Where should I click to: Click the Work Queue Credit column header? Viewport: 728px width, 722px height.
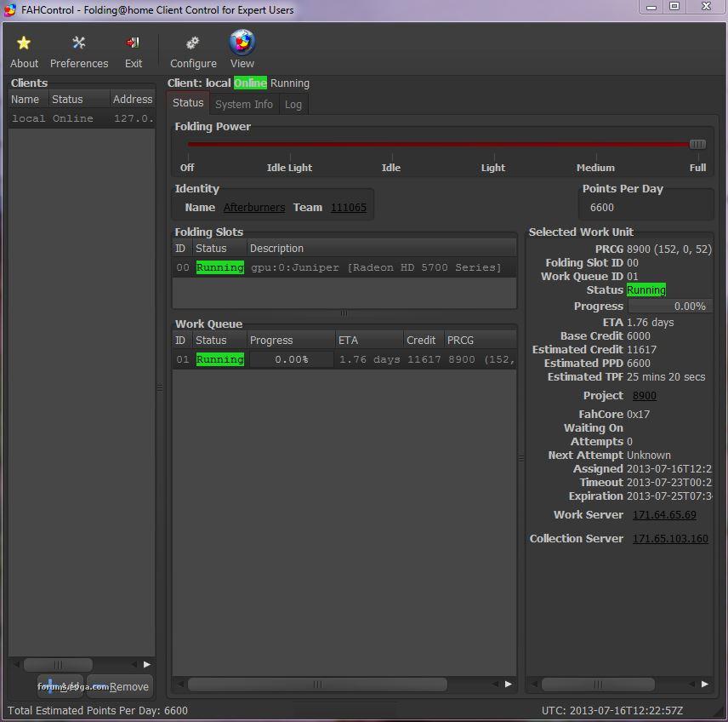(424, 341)
